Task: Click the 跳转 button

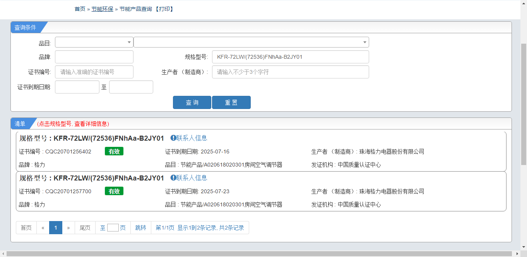Action: 141,228
